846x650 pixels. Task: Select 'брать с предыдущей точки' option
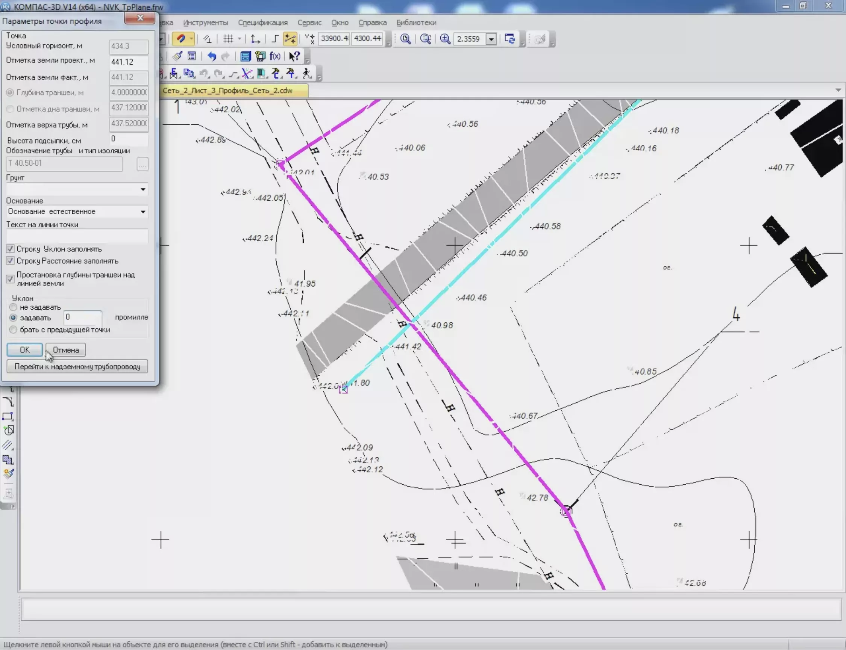(x=14, y=330)
